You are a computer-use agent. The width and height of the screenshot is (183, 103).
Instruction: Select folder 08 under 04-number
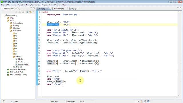pyautogui.click(x=16, y=49)
